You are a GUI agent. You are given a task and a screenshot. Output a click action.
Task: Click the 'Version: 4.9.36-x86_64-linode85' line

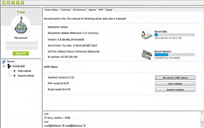(66, 40)
